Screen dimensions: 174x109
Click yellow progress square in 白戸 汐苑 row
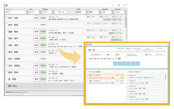104,19
